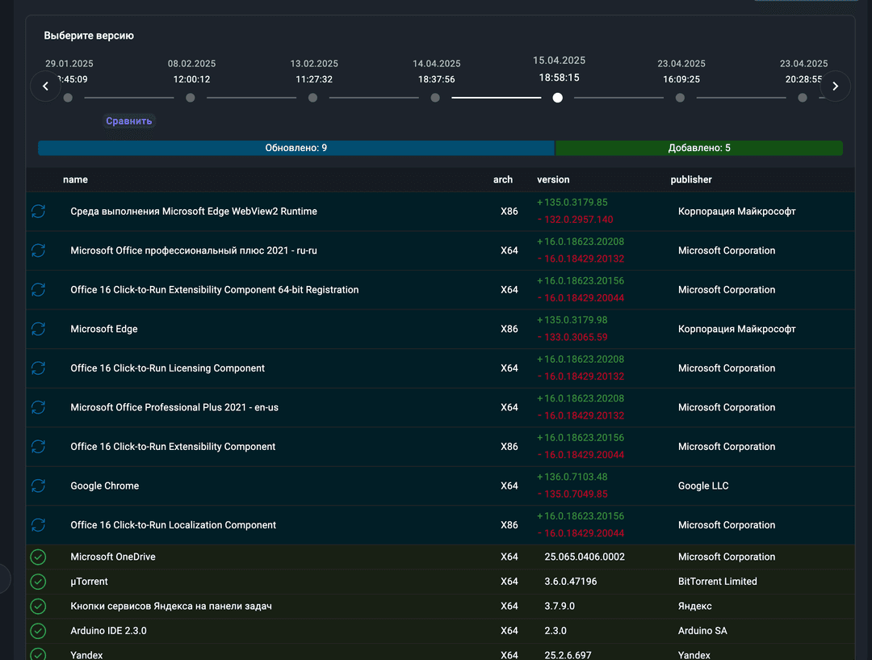Go to previous versions with left arrow
This screenshot has height=660, width=872.
(45, 86)
